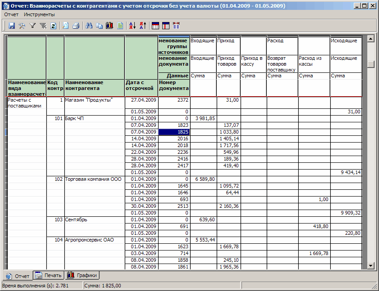Select the Магазин "Продукты" cell
The height and width of the screenshot is (291, 379).
(x=95, y=103)
